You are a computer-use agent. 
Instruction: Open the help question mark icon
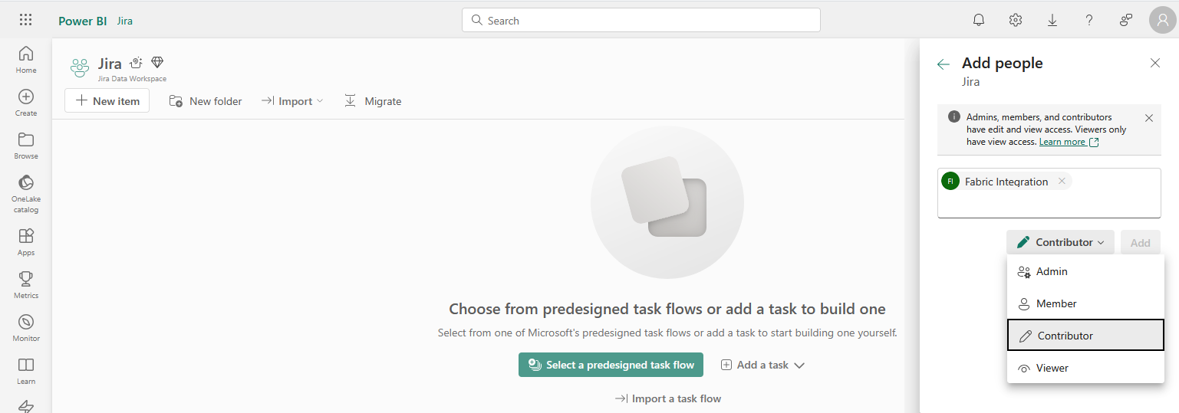coord(1089,21)
